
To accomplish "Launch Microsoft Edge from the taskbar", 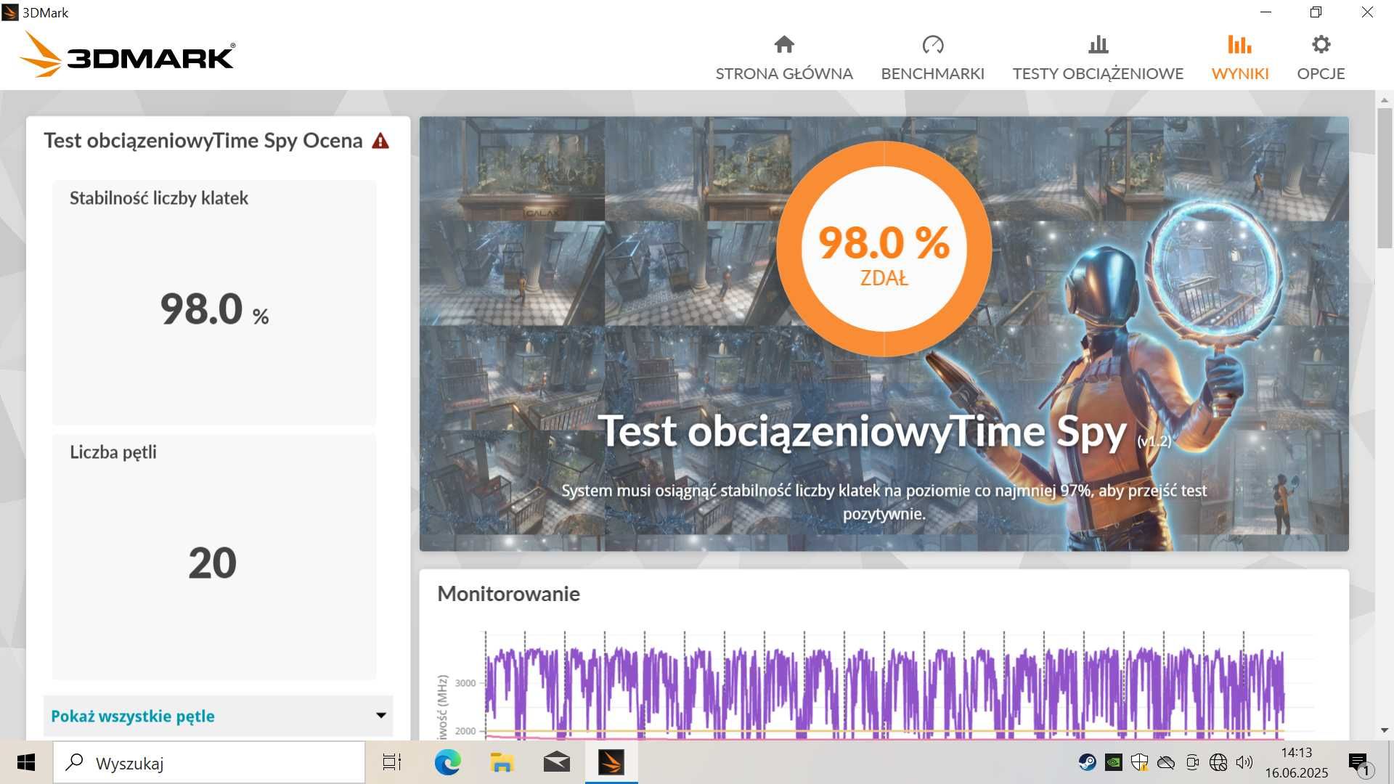I will 447,762.
